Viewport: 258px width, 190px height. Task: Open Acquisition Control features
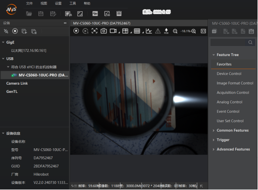[233, 93]
